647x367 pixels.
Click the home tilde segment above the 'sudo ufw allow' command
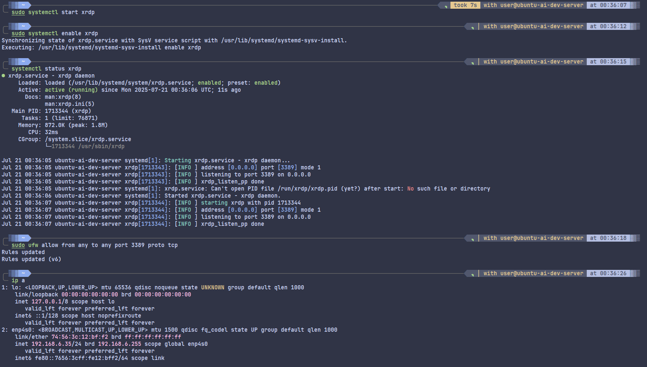tap(23, 238)
